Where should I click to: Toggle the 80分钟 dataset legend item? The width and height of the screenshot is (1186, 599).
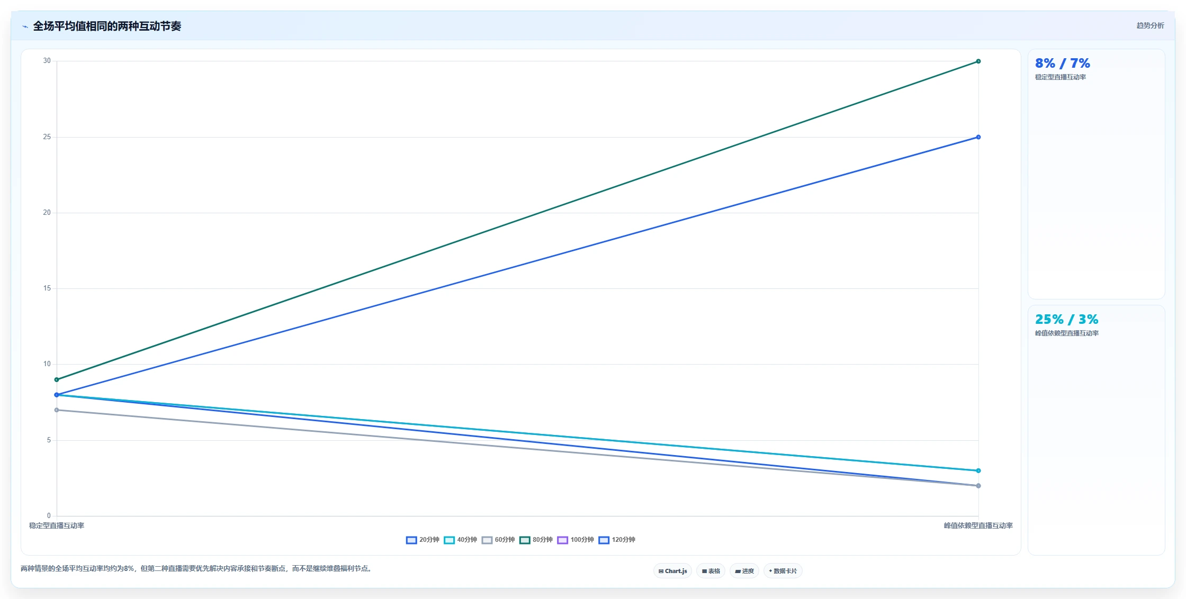coord(536,540)
